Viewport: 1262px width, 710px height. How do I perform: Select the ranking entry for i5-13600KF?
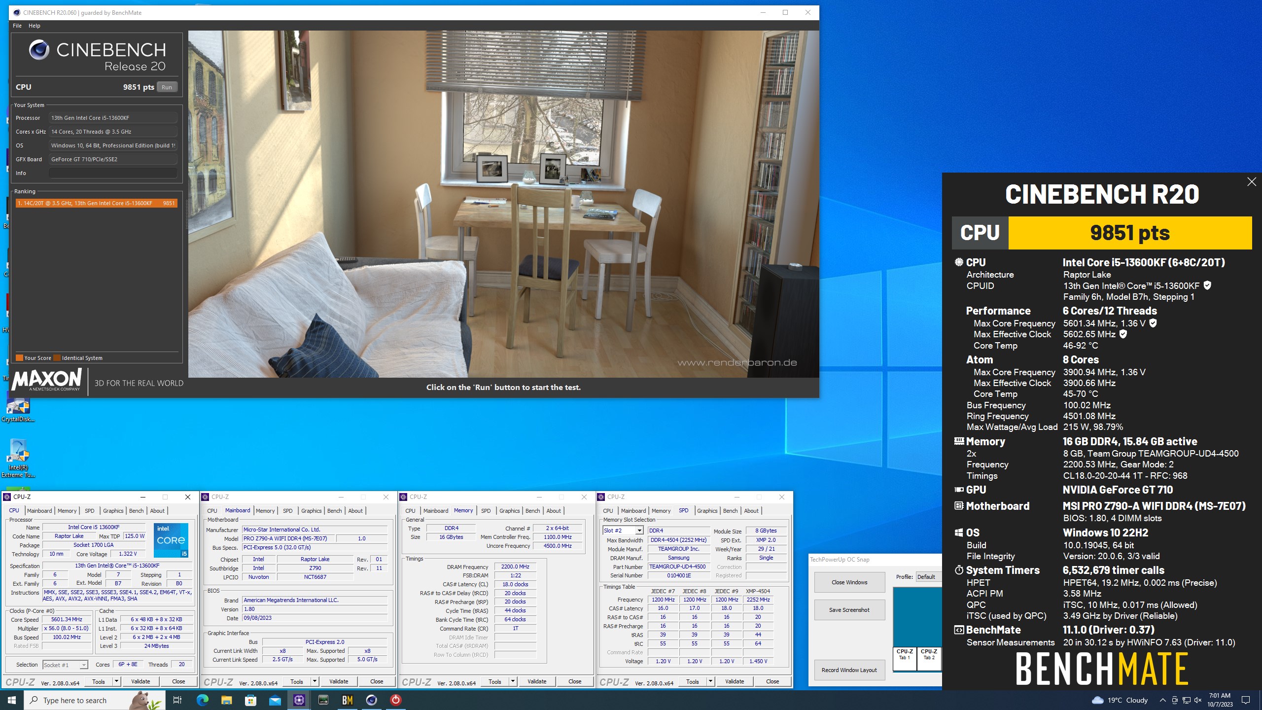pyautogui.click(x=96, y=203)
